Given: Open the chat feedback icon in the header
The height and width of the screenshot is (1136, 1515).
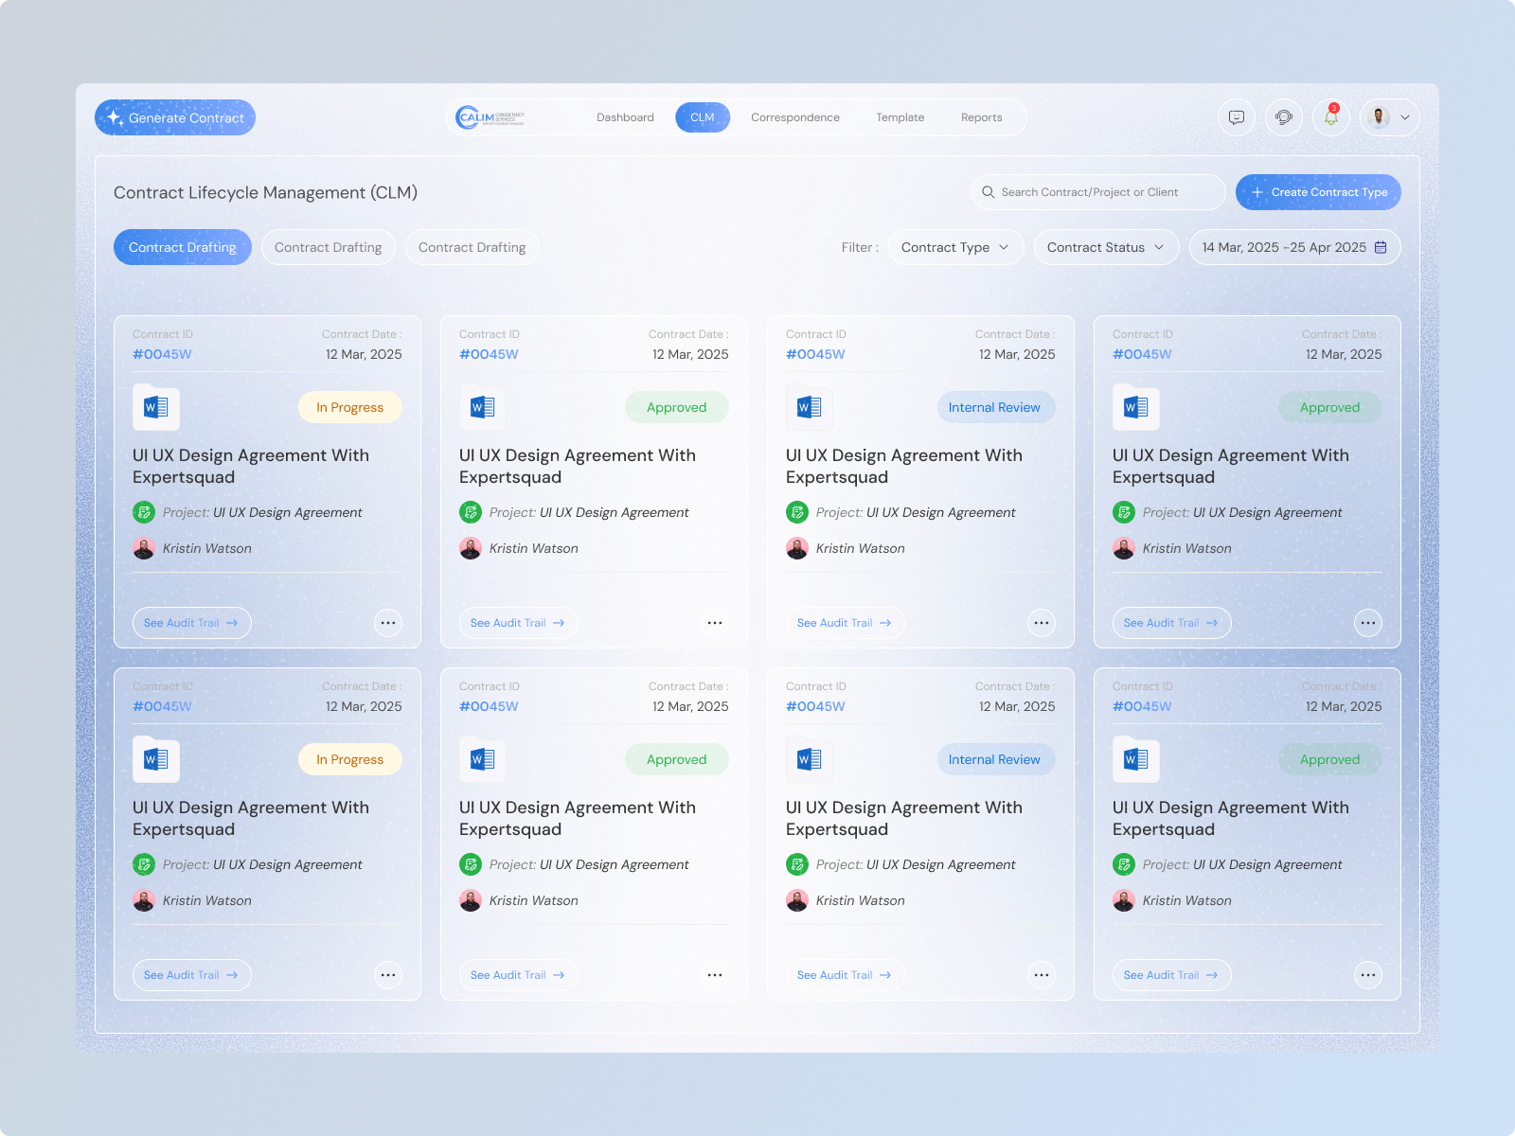Looking at the screenshot, I should 1236,116.
